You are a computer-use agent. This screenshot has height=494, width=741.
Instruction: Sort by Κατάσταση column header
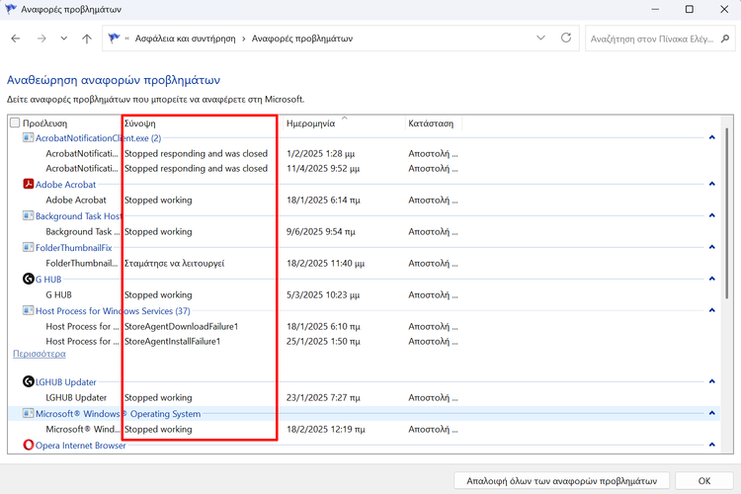click(x=431, y=123)
